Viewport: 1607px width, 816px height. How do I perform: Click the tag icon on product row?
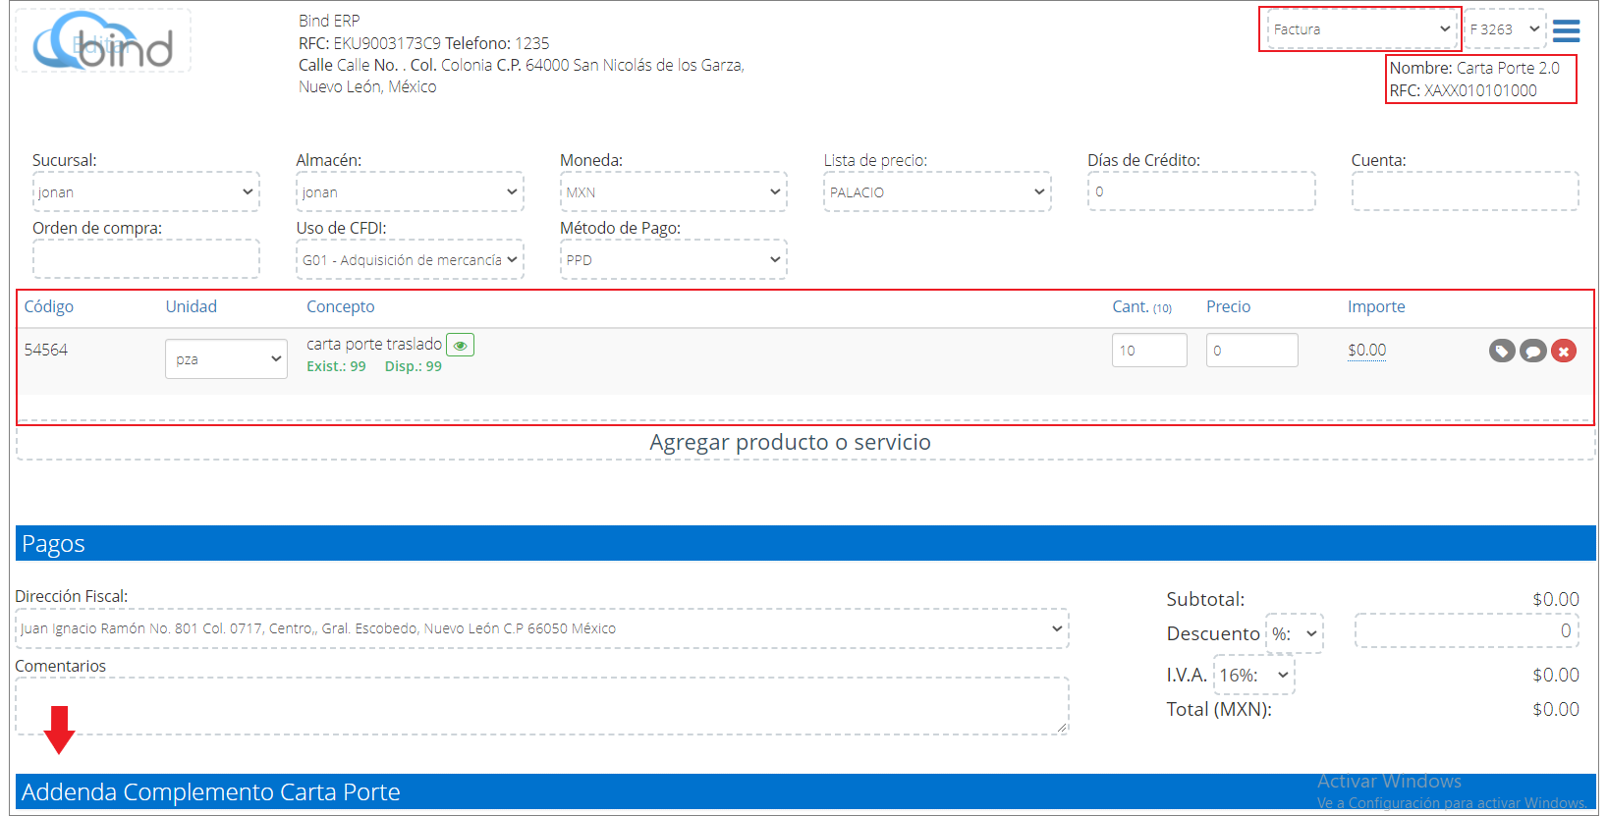pos(1502,351)
